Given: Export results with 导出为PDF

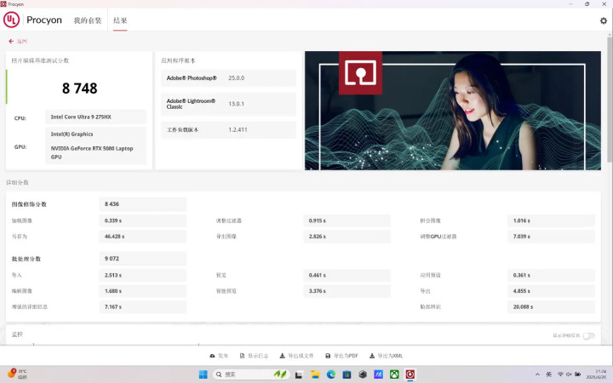Looking at the screenshot, I should (341, 356).
